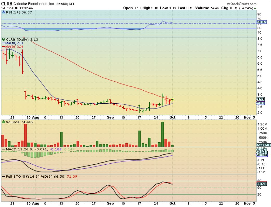Click the Sep label on price chart date axis
The width and height of the screenshot is (271, 207).
(110, 117)
